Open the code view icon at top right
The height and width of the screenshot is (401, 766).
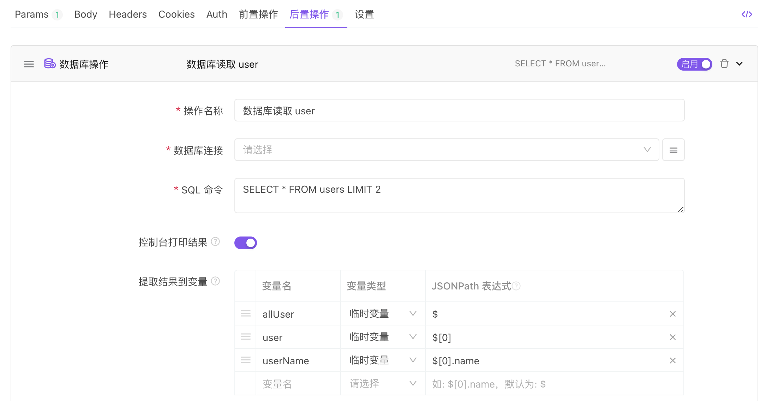click(747, 14)
